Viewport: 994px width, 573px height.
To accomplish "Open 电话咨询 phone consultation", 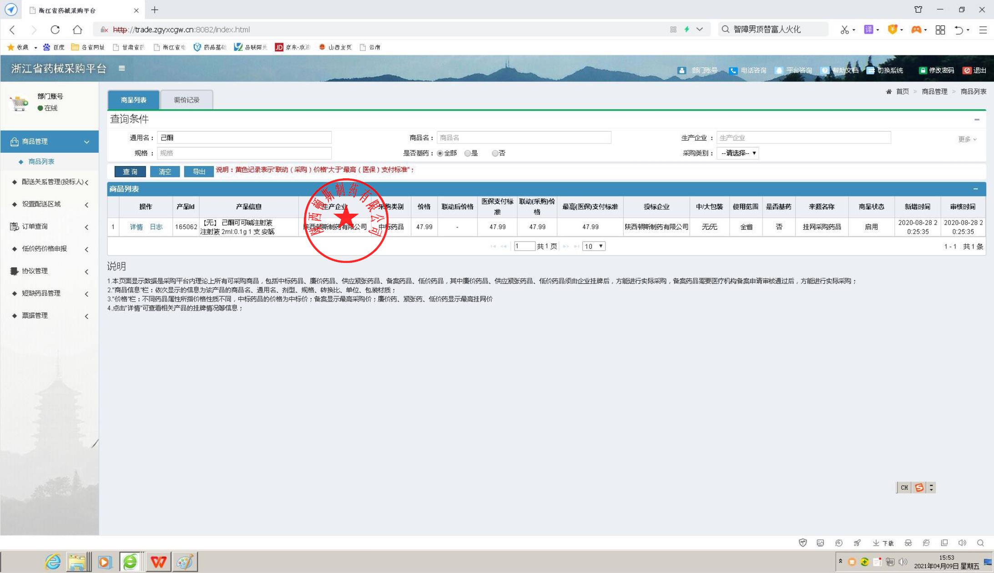I will (747, 70).
